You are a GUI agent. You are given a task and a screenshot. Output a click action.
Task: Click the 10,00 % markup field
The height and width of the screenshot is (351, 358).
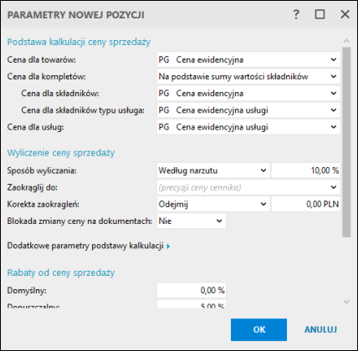tap(306, 170)
